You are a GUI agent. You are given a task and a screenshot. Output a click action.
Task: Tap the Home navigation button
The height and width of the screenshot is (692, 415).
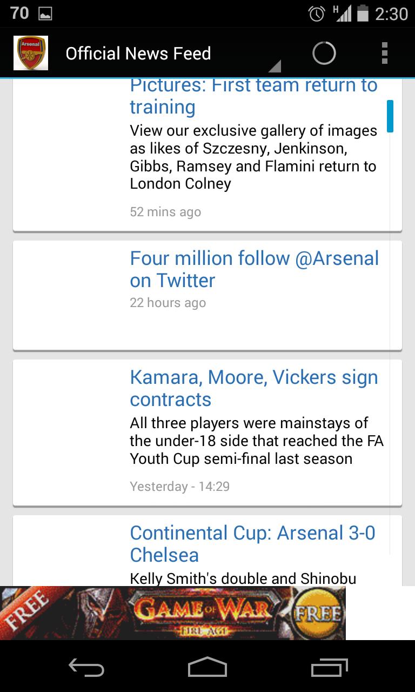(x=207, y=669)
